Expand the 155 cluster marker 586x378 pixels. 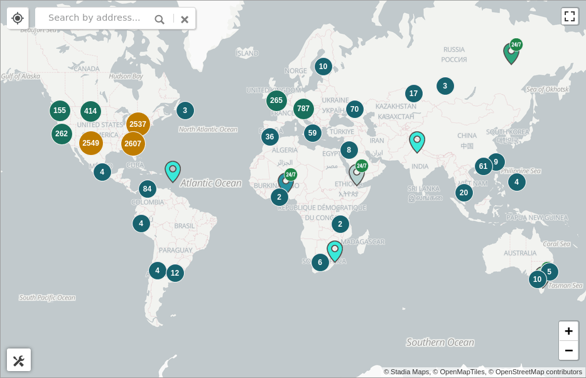pos(60,111)
